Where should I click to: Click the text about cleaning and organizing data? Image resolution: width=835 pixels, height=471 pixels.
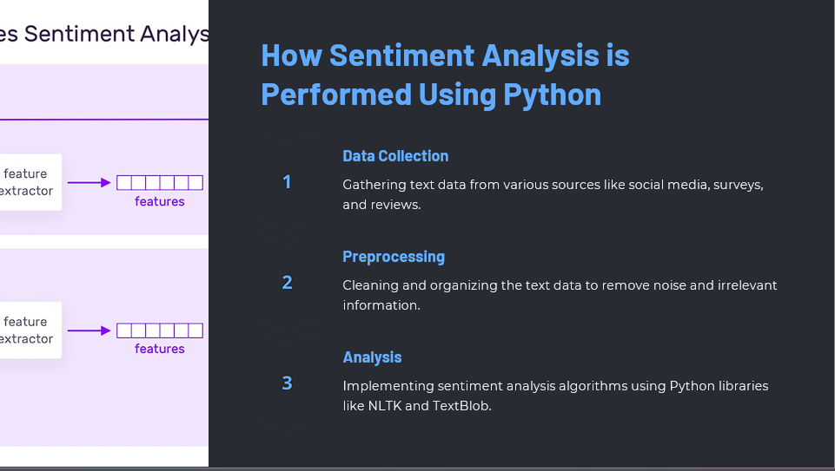click(x=560, y=295)
